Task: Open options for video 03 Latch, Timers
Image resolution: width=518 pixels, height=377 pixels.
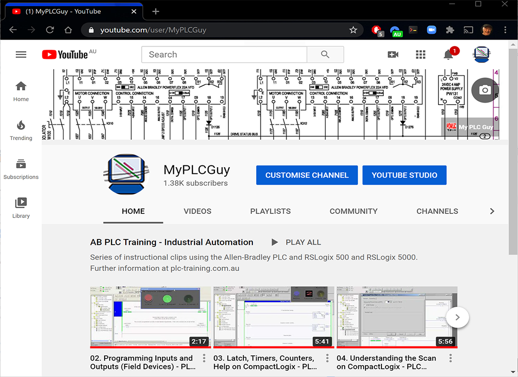Action: click(327, 358)
